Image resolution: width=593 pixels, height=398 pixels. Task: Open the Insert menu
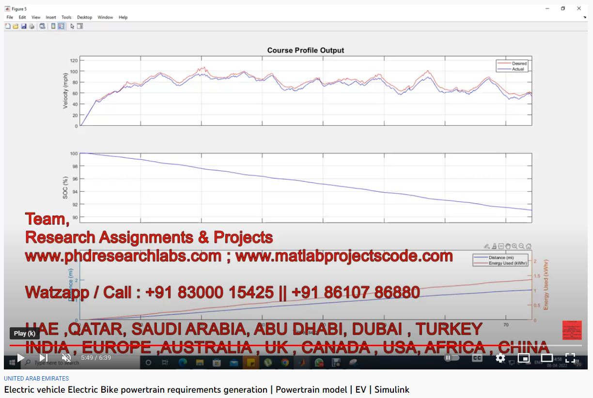[51, 17]
